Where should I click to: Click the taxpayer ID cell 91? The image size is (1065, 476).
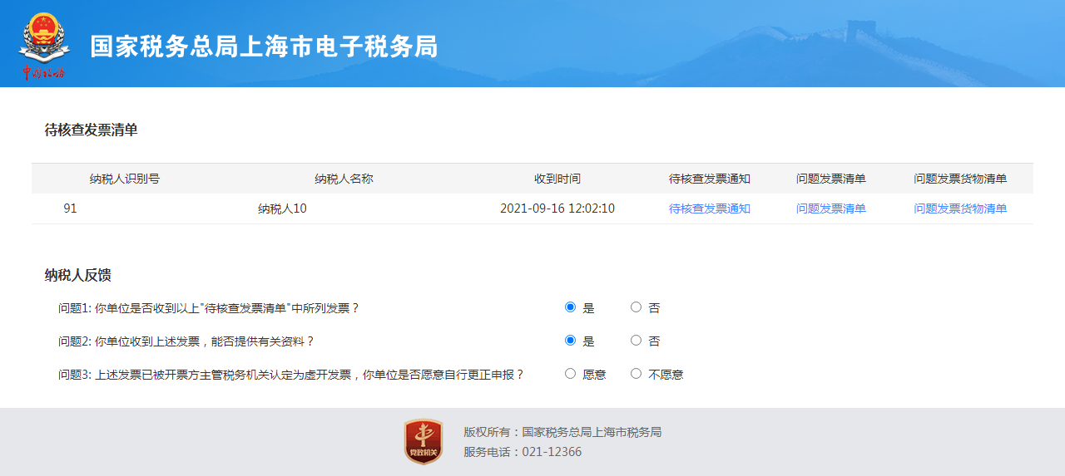click(70, 209)
